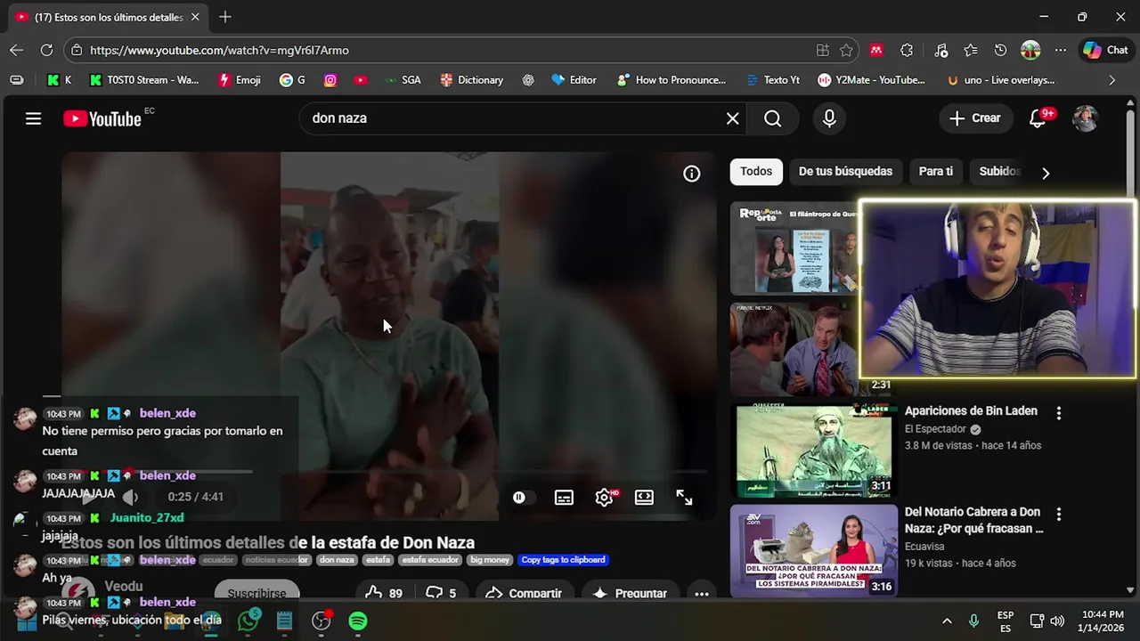Open the Copilot Chat button
The width and height of the screenshot is (1140, 641).
pos(1106,50)
